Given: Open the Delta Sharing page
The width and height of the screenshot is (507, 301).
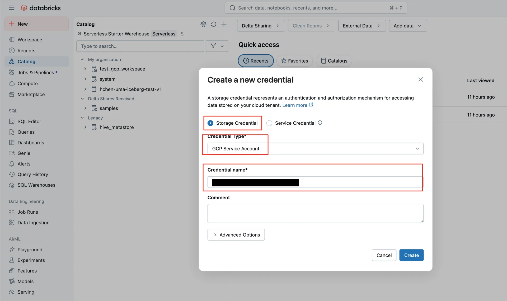Looking at the screenshot, I should point(261,26).
